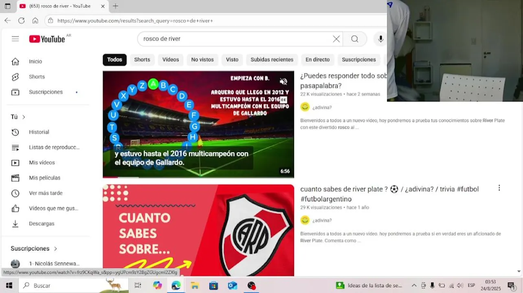This screenshot has width=523, height=293.
Task: Open the tab actions menu icon
Action: coord(7,6)
